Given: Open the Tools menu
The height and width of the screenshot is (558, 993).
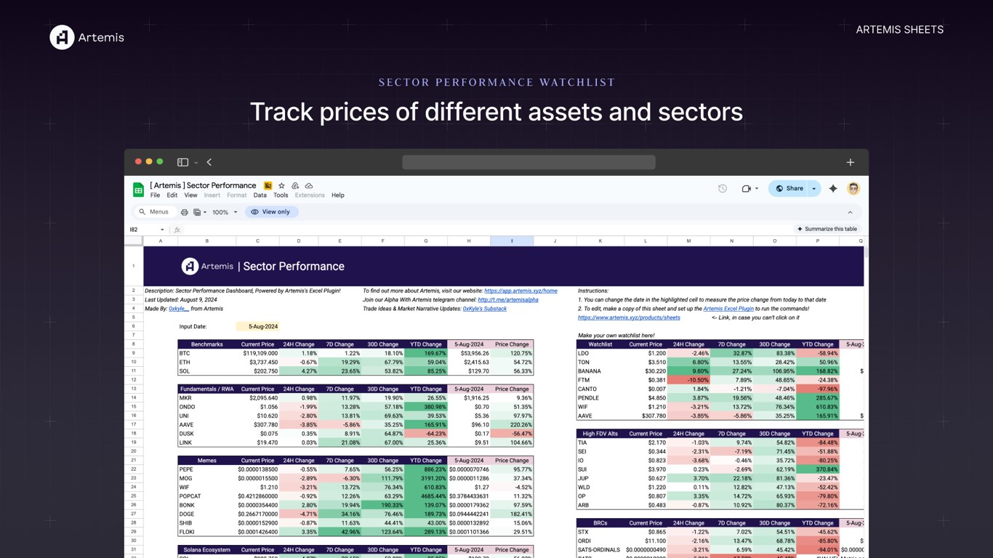Looking at the screenshot, I should coord(281,195).
